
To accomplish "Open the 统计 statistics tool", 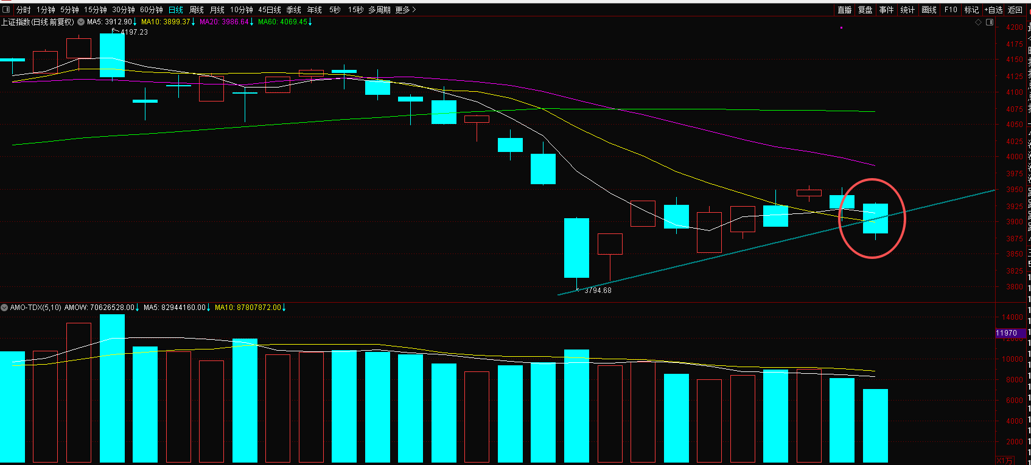I will coord(907,10).
